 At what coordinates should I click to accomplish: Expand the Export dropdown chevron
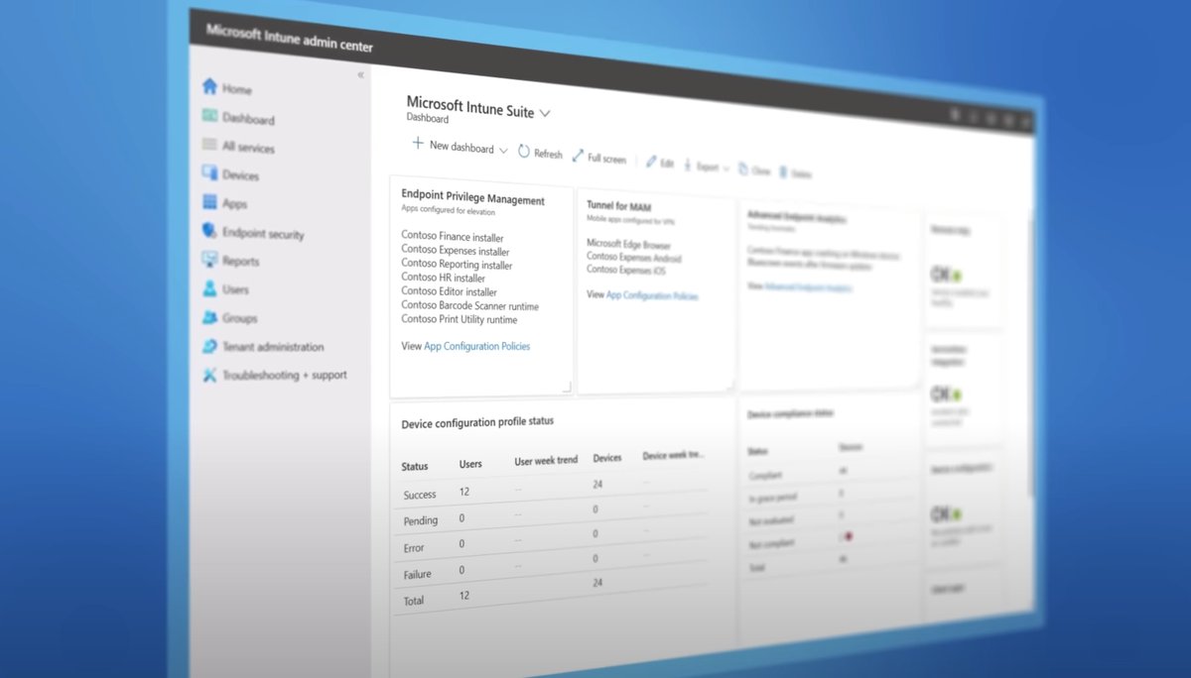click(x=727, y=169)
